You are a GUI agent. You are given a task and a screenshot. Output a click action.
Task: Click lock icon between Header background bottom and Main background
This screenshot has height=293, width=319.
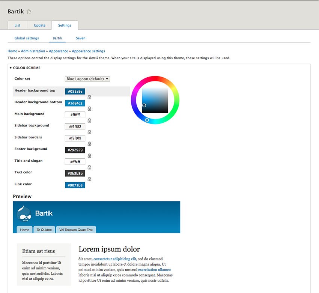coord(89,109)
